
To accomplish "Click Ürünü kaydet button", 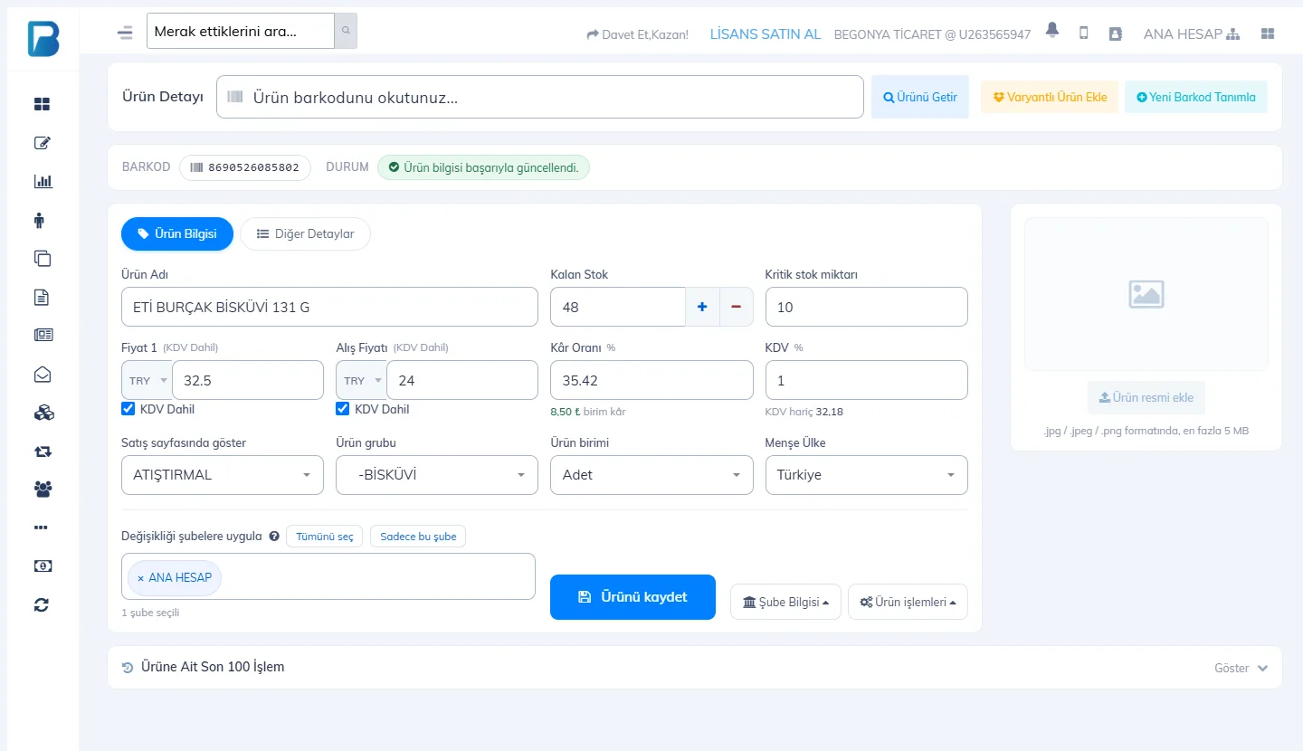I will (x=632, y=597).
